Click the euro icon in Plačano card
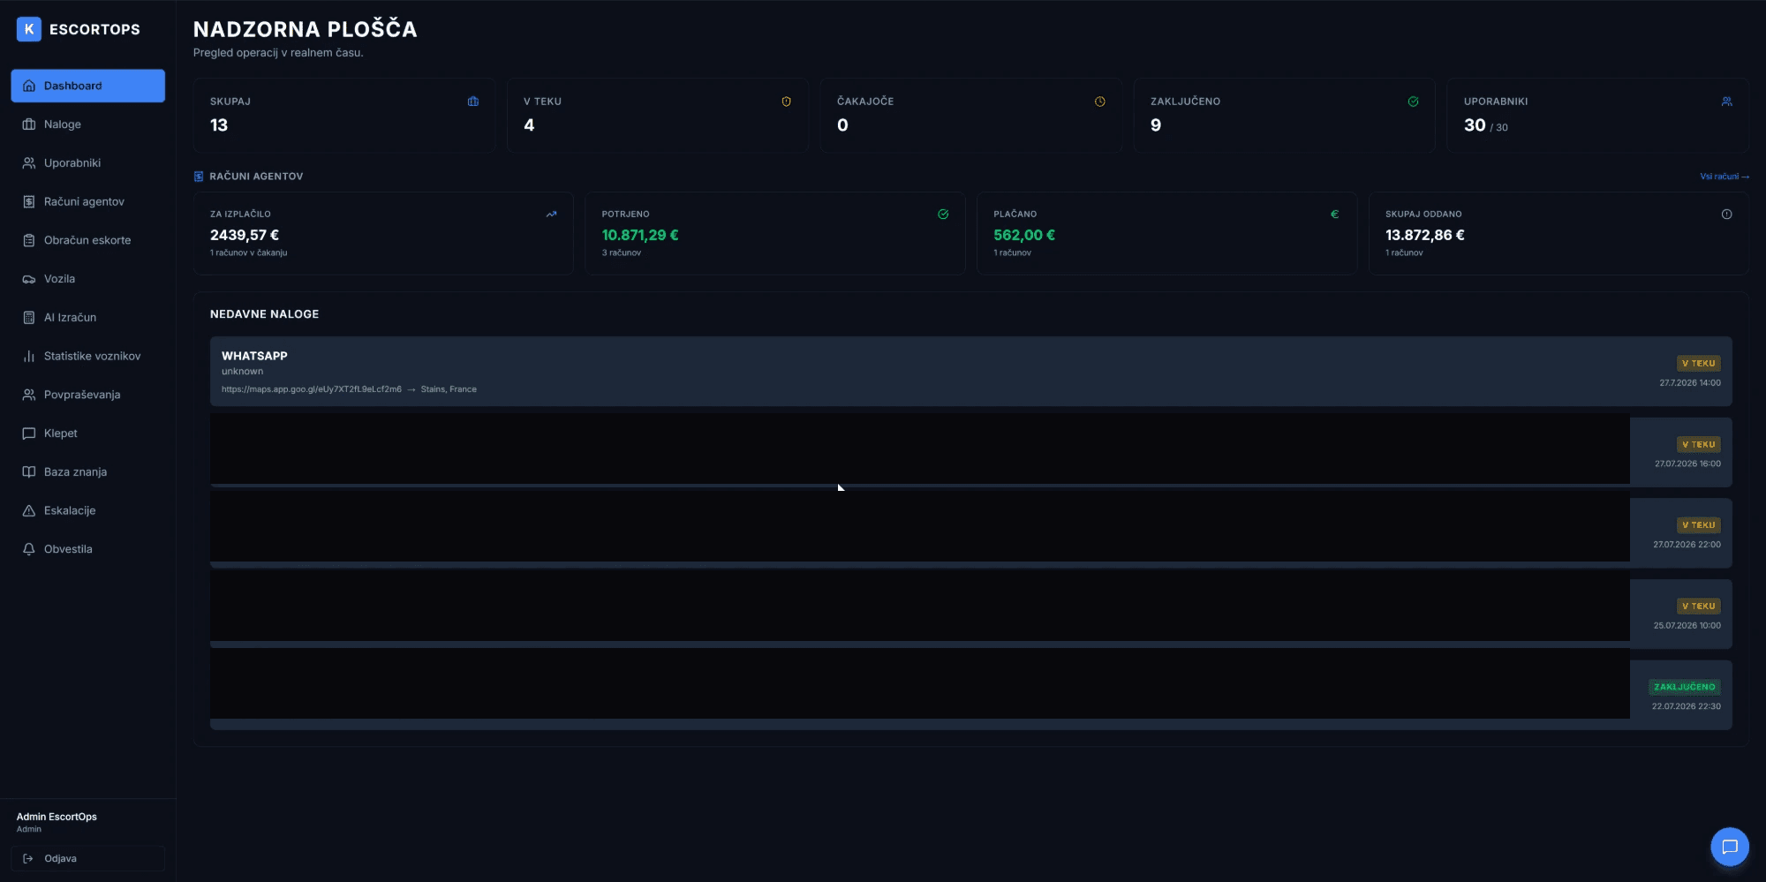The height and width of the screenshot is (882, 1766). (1334, 214)
